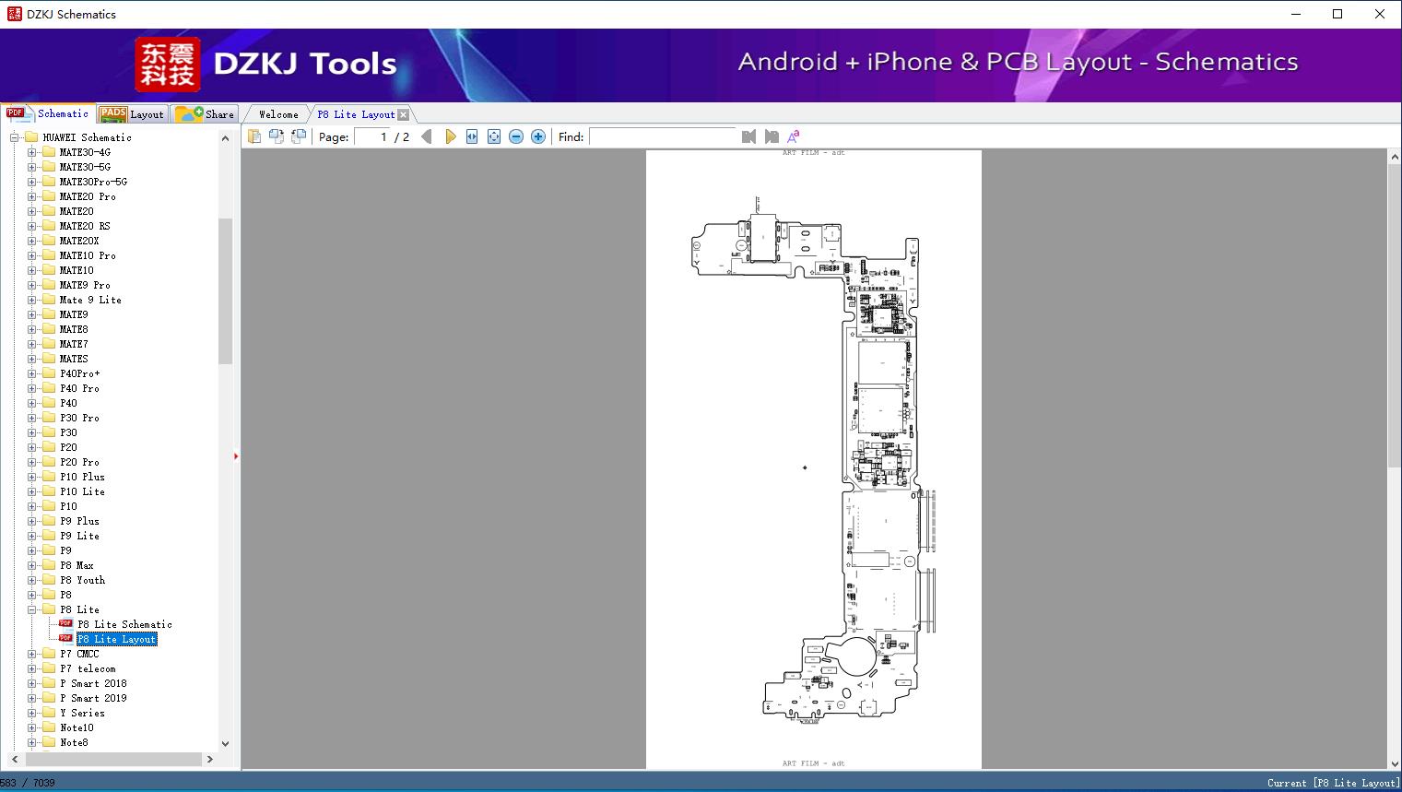This screenshot has height=792, width=1402.
Task: Expand the P Smart 2018 folder
Action: tap(32, 683)
